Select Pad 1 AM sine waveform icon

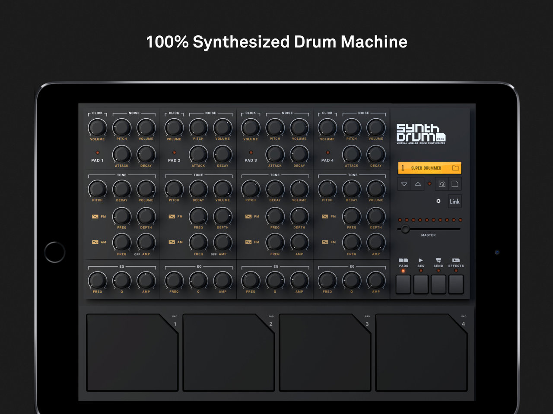95,242
